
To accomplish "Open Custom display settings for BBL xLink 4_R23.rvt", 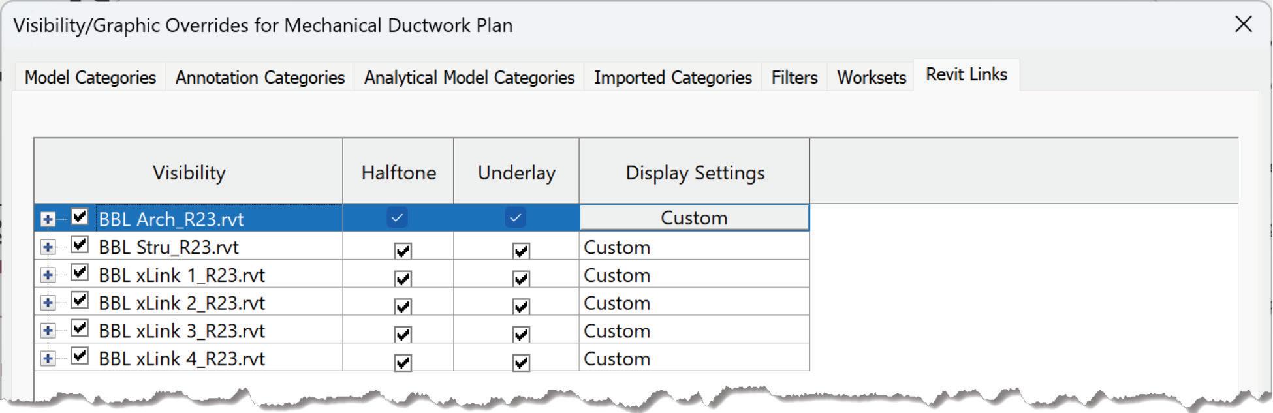I will pos(694,359).
